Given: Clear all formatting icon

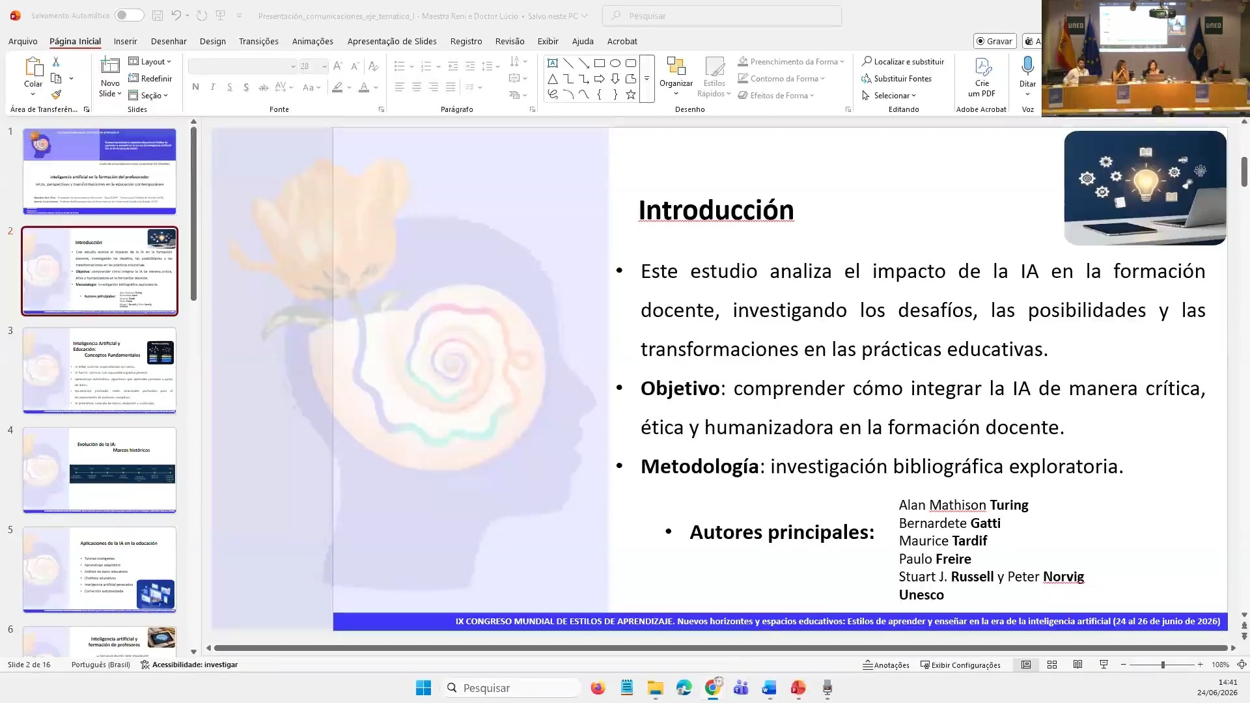Looking at the screenshot, I should point(373,66).
